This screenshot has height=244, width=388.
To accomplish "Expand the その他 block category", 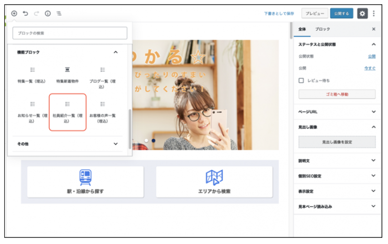I will click(x=115, y=144).
